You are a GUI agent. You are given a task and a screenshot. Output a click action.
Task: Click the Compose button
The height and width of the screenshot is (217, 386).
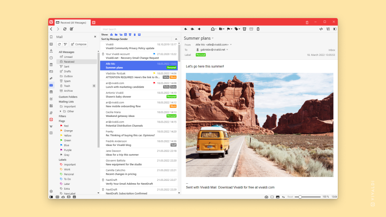pos(78,44)
